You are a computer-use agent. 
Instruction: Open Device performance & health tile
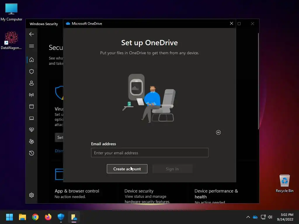(216, 196)
